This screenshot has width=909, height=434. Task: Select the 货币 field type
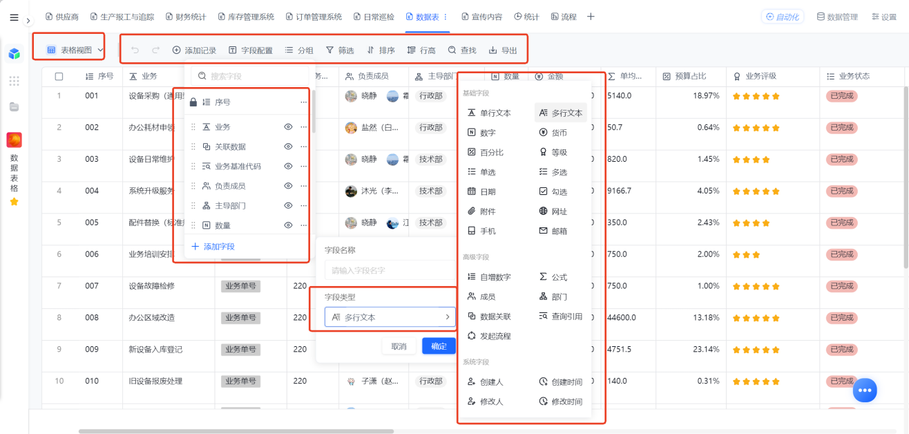(553, 133)
